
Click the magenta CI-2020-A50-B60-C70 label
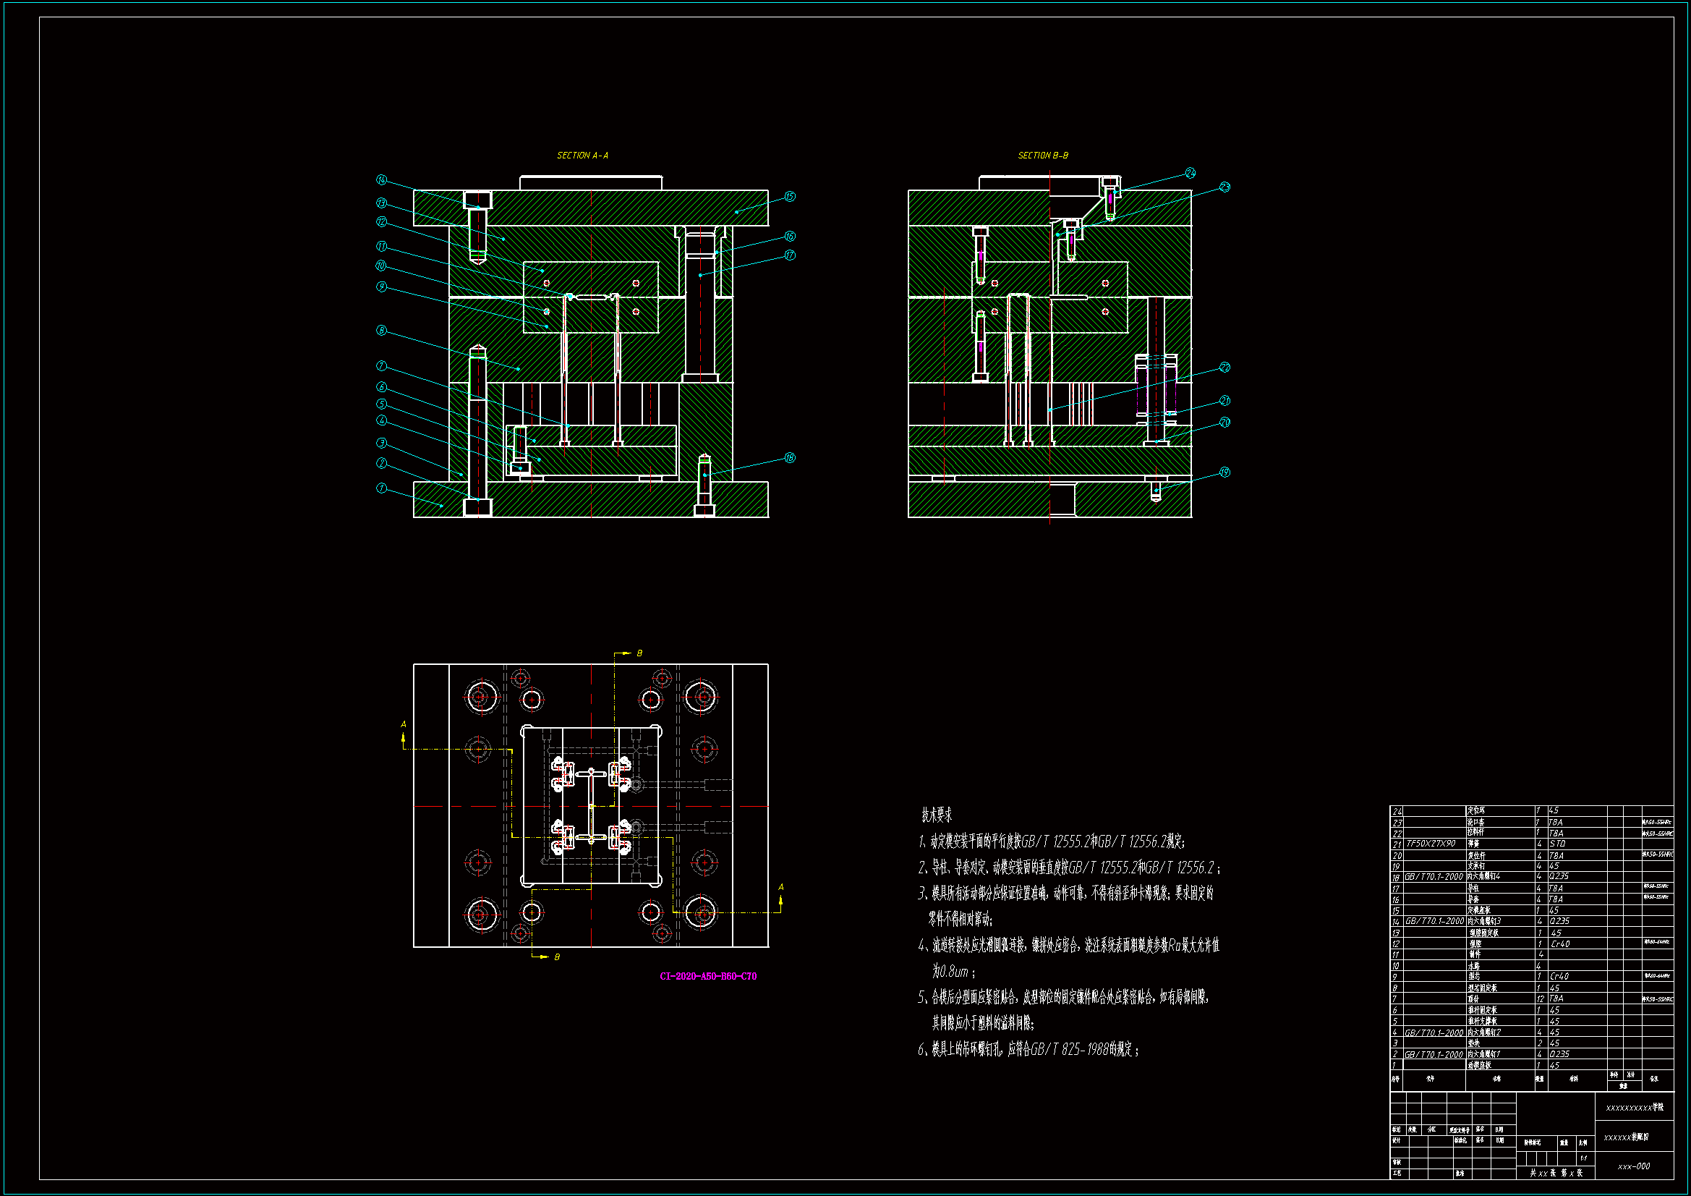pyautogui.click(x=708, y=976)
